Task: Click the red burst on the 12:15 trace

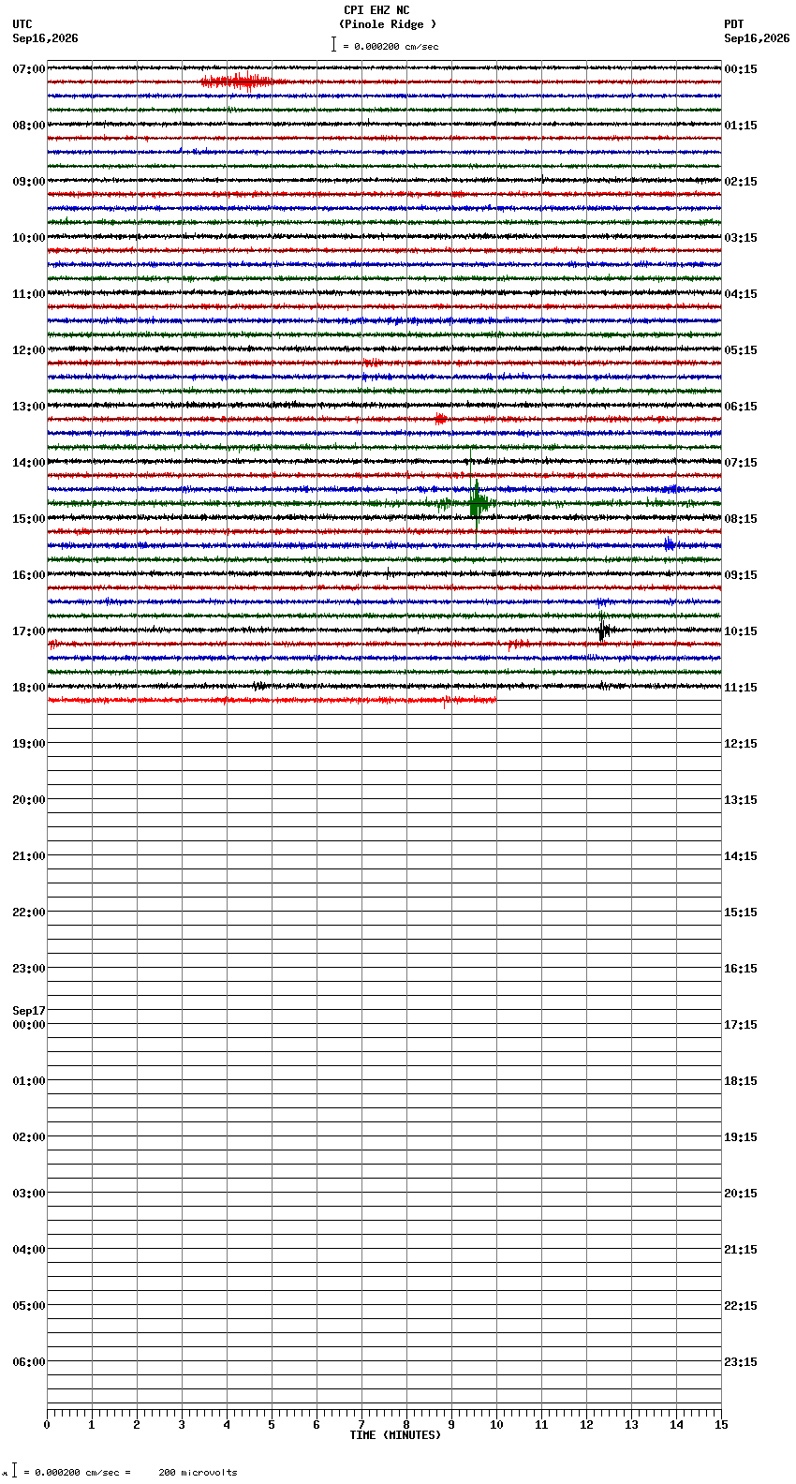Action: [x=372, y=363]
